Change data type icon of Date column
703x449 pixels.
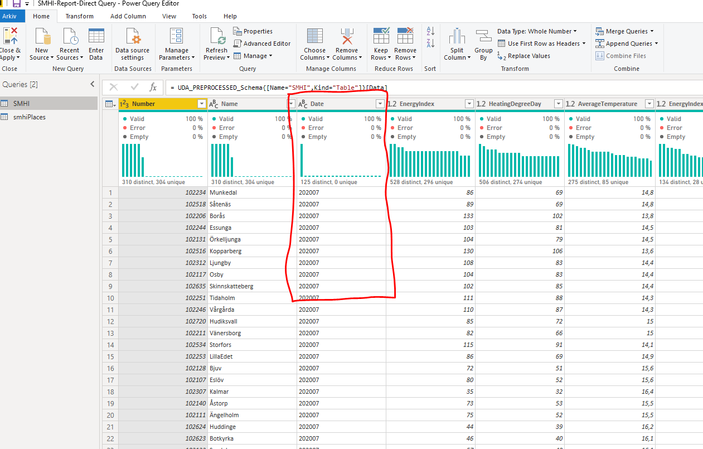[x=303, y=104]
